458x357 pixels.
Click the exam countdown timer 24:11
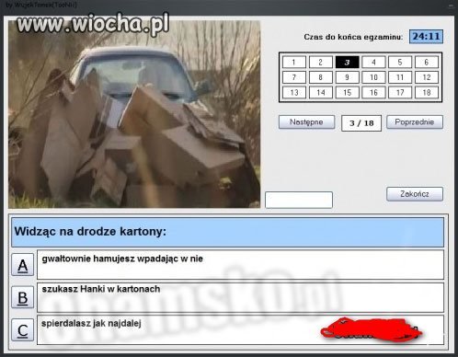(426, 37)
